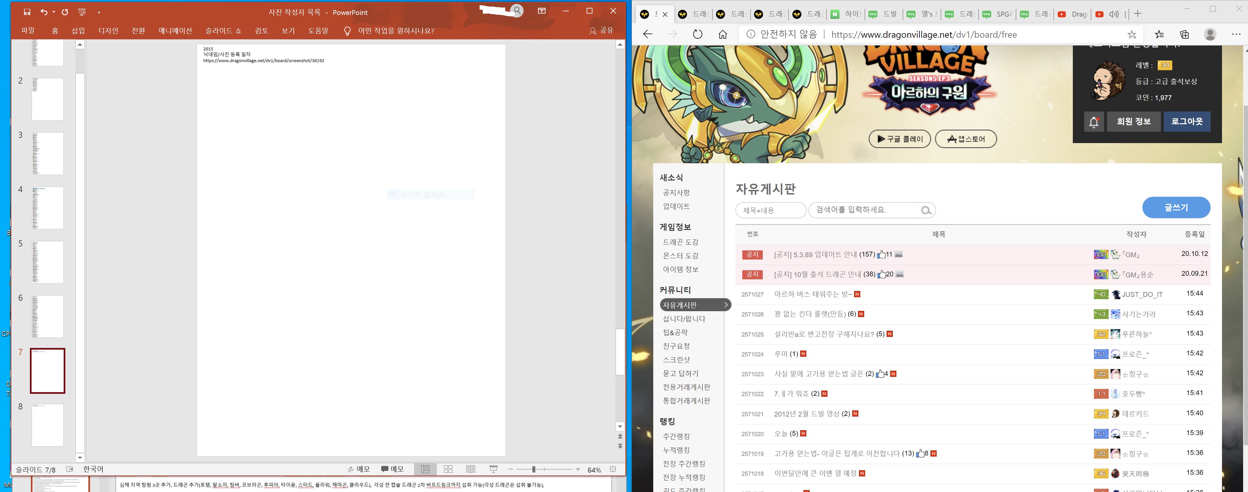Open the 삽입 ribbon tab
Screen dimensions: 1248x492
[78, 31]
